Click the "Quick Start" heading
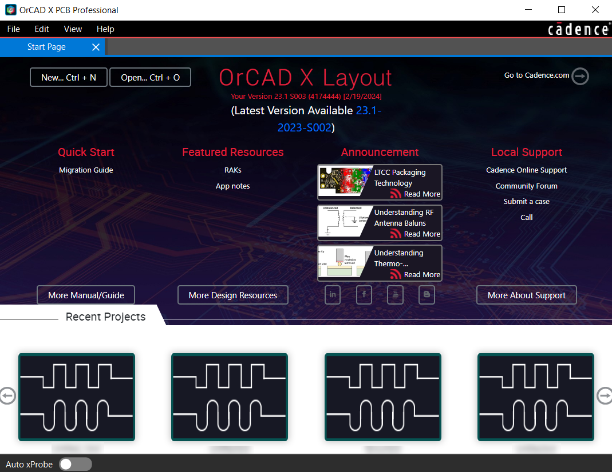The height and width of the screenshot is (472, 612). pyautogui.click(x=86, y=152)
